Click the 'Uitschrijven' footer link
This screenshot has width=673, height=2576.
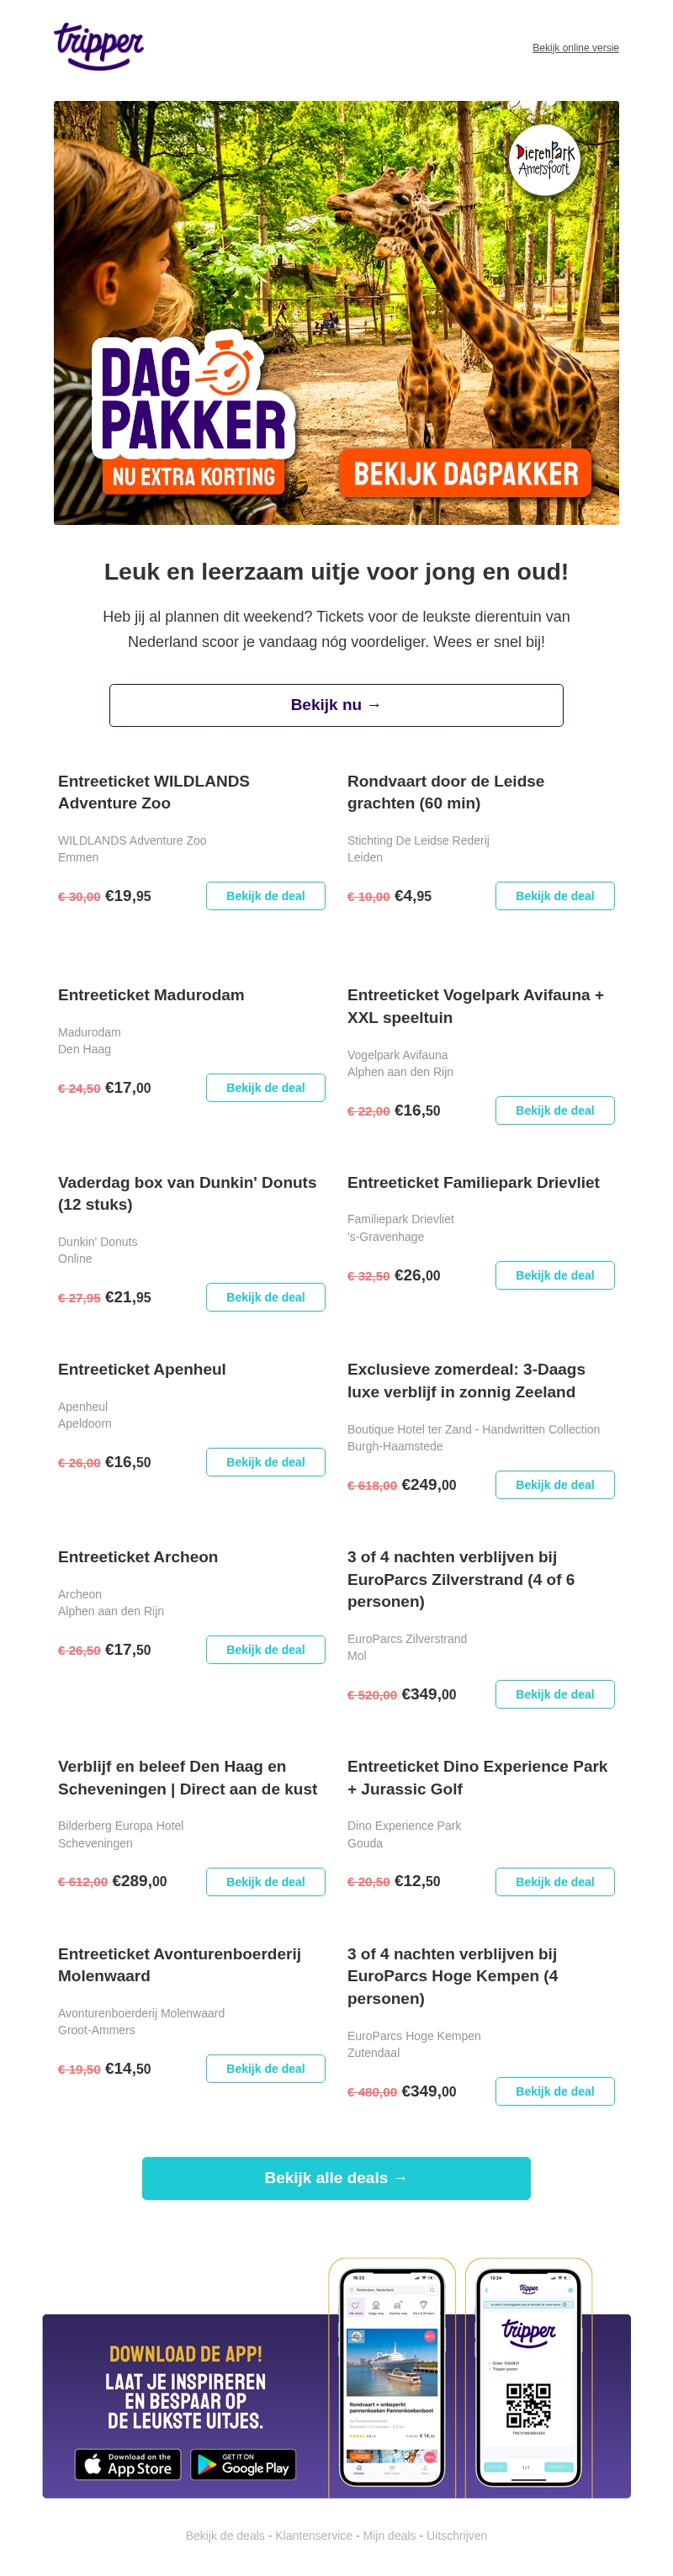pos(456,2536)
